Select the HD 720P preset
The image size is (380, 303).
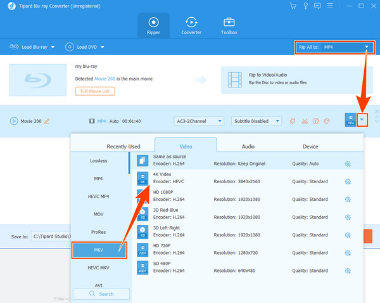(247, 249)
